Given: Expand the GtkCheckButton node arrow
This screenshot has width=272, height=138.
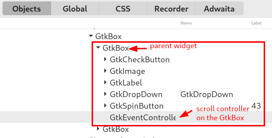Looking at the screenshot, I should pos(105,59).
